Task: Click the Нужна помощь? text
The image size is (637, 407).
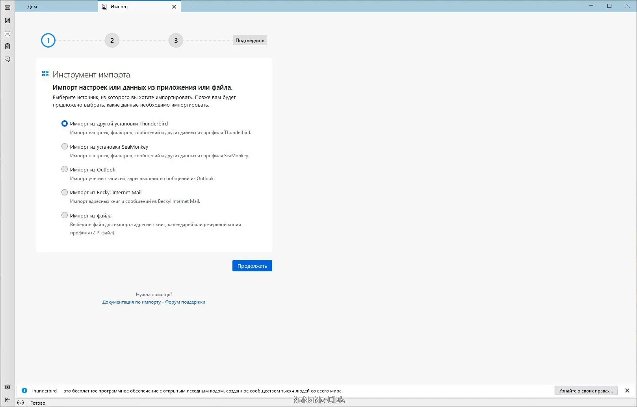Action: click(154, 294)
